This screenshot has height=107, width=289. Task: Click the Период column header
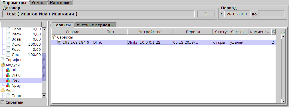(193, 32)
